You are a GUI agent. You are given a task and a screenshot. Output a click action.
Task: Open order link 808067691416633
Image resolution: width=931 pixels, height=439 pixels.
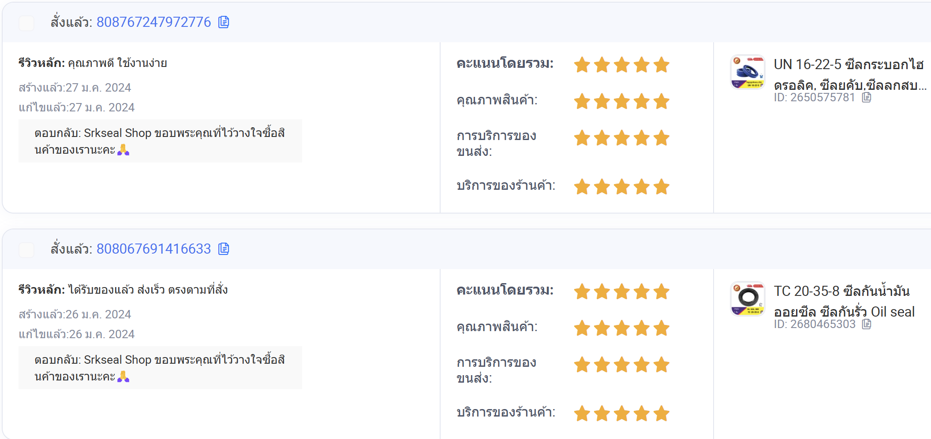[x=153, y=249]
